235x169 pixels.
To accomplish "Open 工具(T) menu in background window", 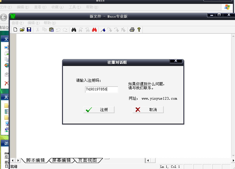I will (x=75, y=7).
